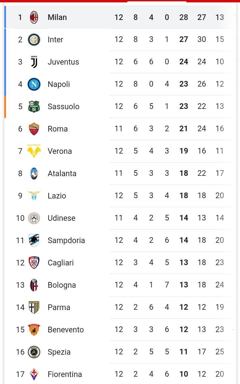Select the Juventus logo icon

click(34, 62)
